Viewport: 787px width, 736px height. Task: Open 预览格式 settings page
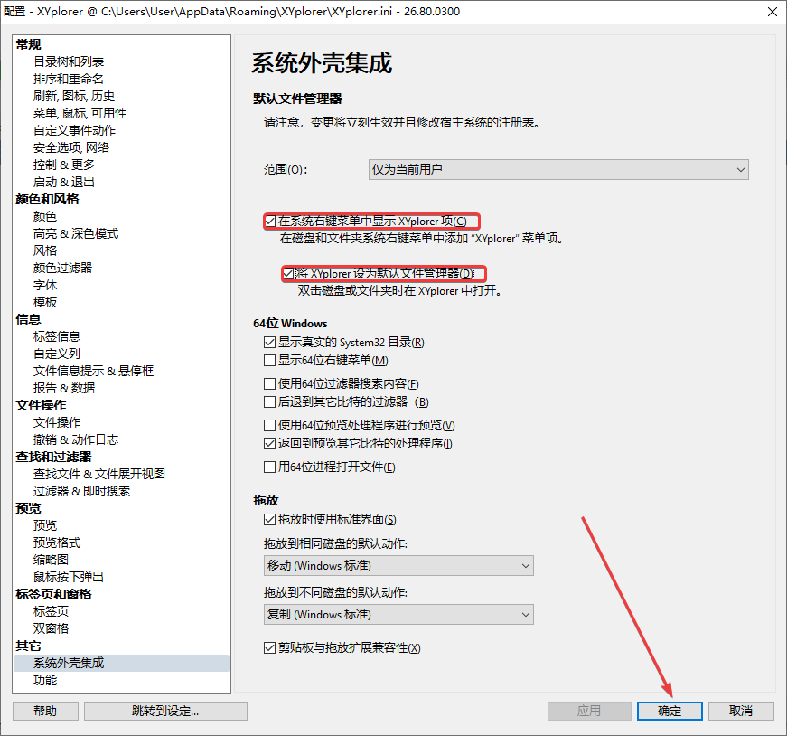pos(57,543)
